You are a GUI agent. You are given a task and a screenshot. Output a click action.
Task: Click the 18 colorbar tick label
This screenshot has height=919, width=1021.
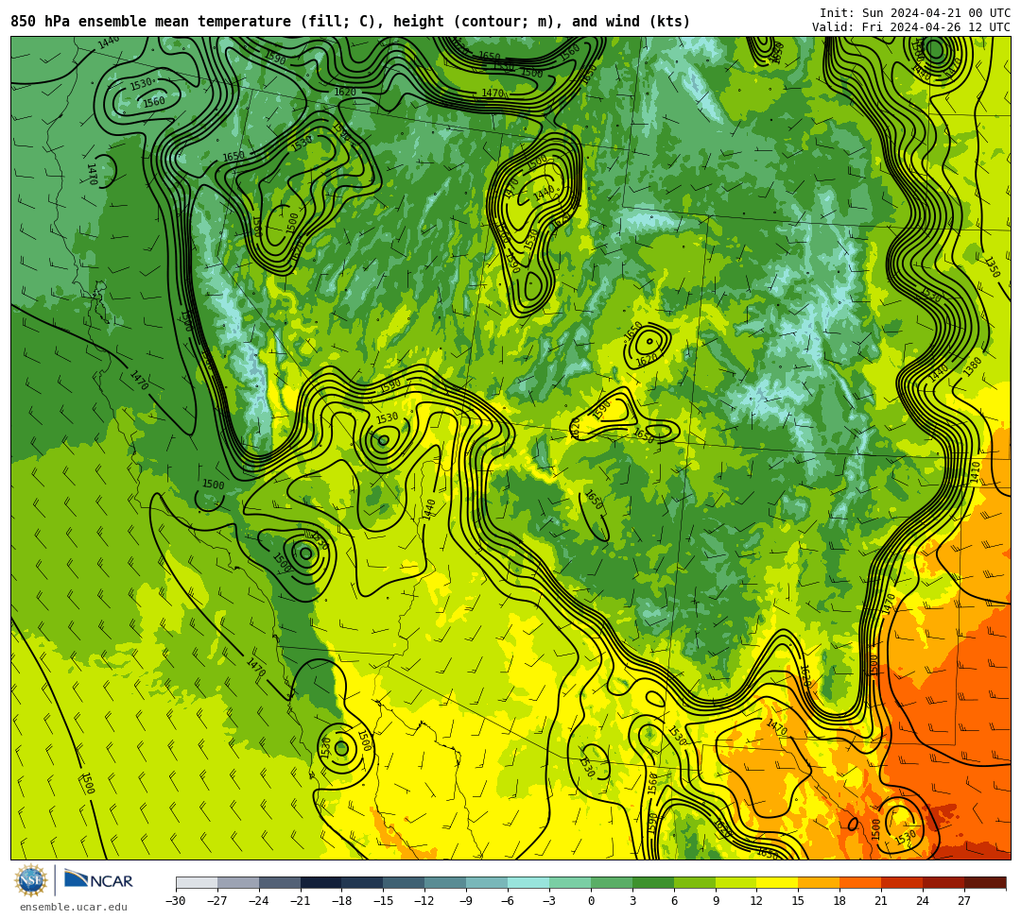tap(840, 901)
